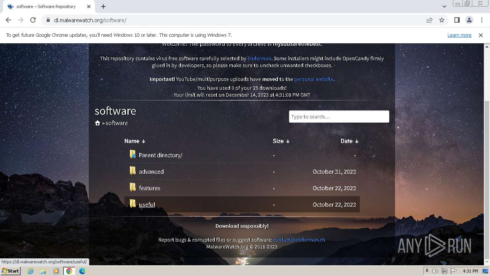Reload the current page
Screen dimensions: 490x276
(33, 20)
